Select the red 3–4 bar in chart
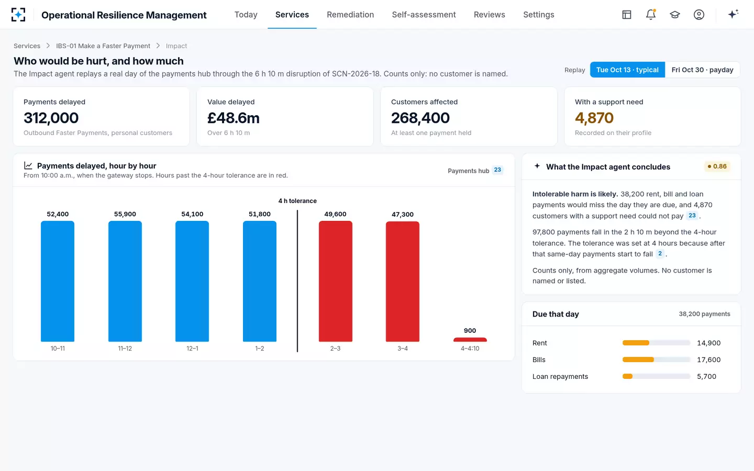Image resolution: width=754 pixels, height=471 pixels. tap(403, 282)
